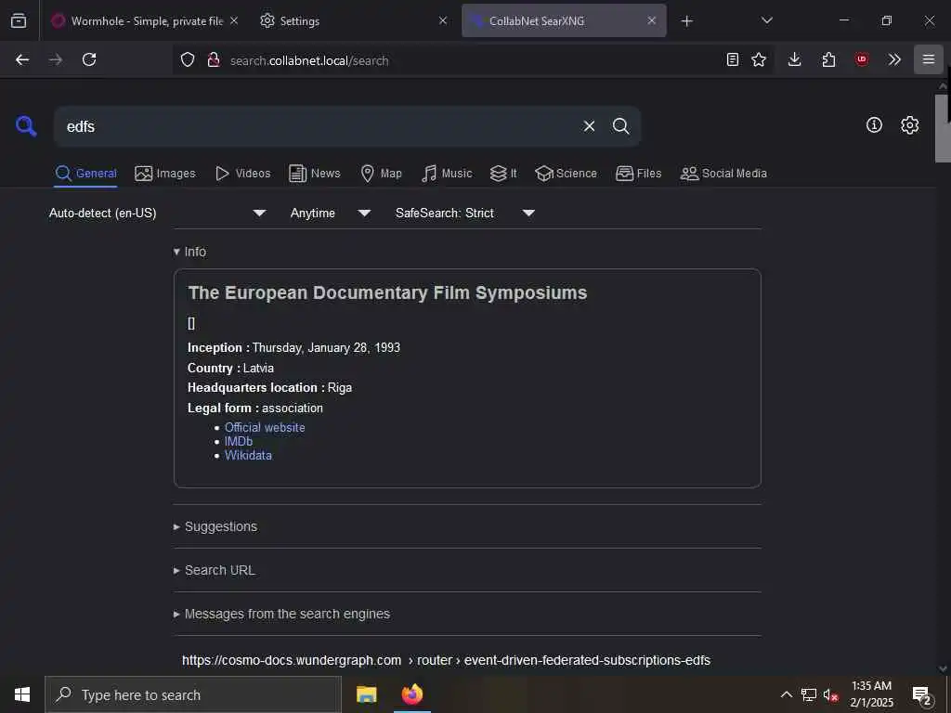Open File Explorer from the taskbar
This screenshot has width=951, height=713.
(x=366, y=694)
